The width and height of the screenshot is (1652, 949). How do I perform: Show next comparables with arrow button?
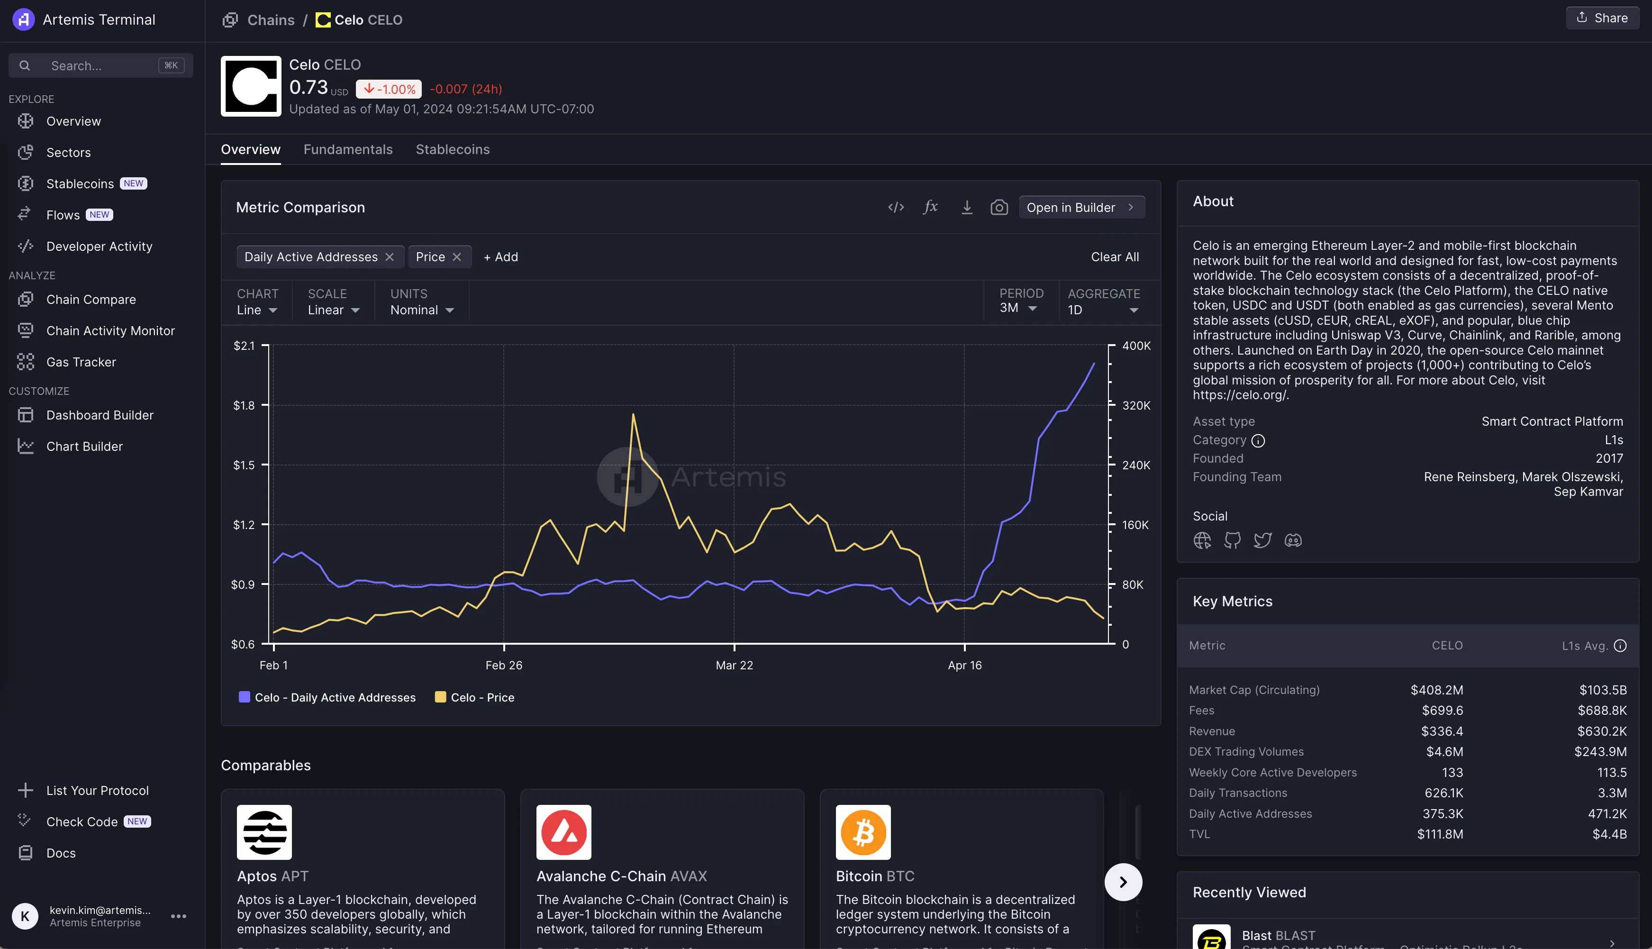coord(1123,883)
